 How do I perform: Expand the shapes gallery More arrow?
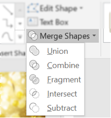(20, 37)
